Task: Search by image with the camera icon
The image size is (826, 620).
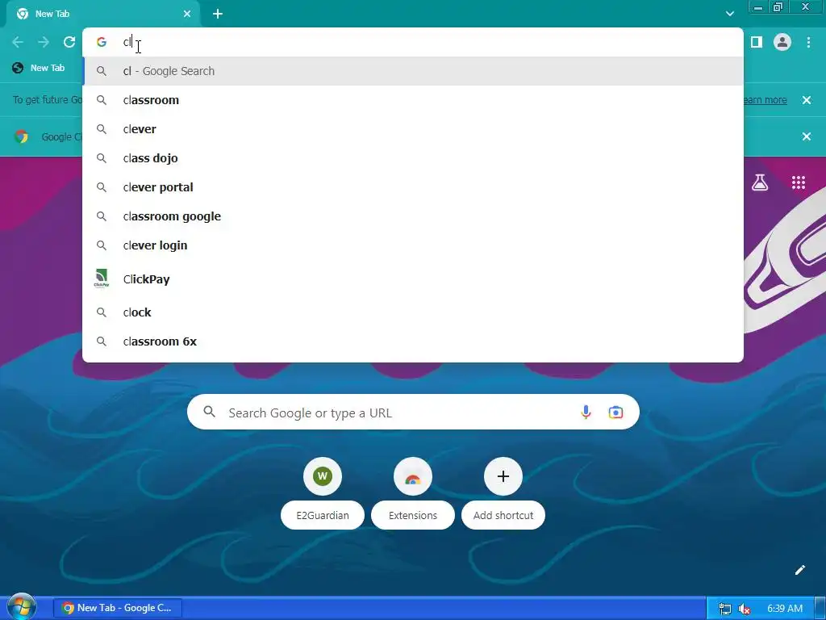Action: [615, 412]
